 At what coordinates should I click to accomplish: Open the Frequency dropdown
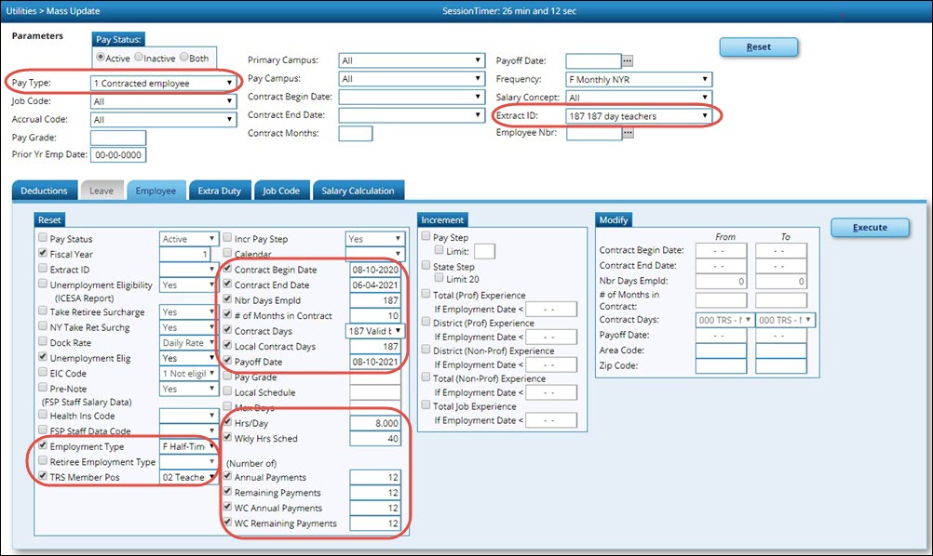[x=639, y=80]
